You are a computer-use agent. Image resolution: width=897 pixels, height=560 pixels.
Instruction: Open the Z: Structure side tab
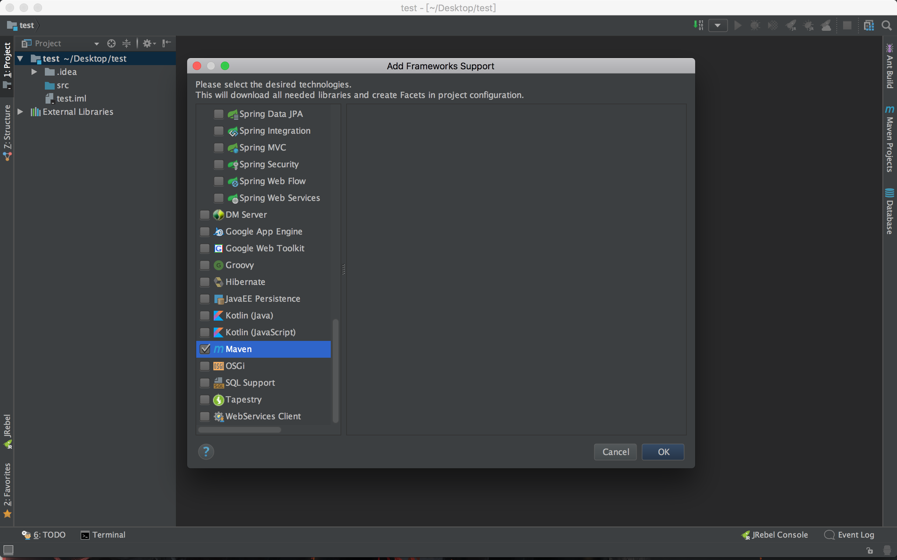(7, 133)
